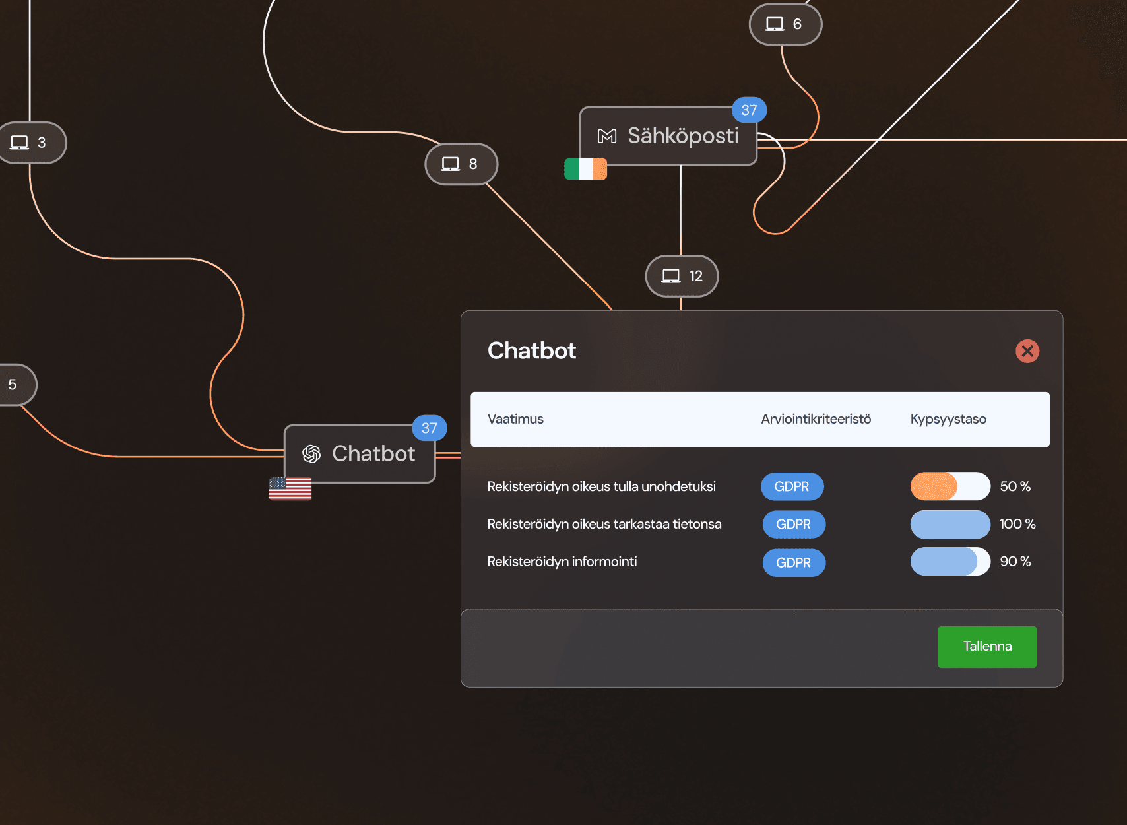The height and width of the screenshot is (825, 1127).
Task: Click the 90 % maturity level bar
Action: click(x=950, y=562)
